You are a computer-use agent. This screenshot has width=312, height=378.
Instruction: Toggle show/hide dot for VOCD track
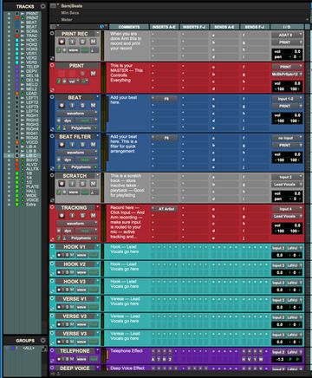coord(9,142)
